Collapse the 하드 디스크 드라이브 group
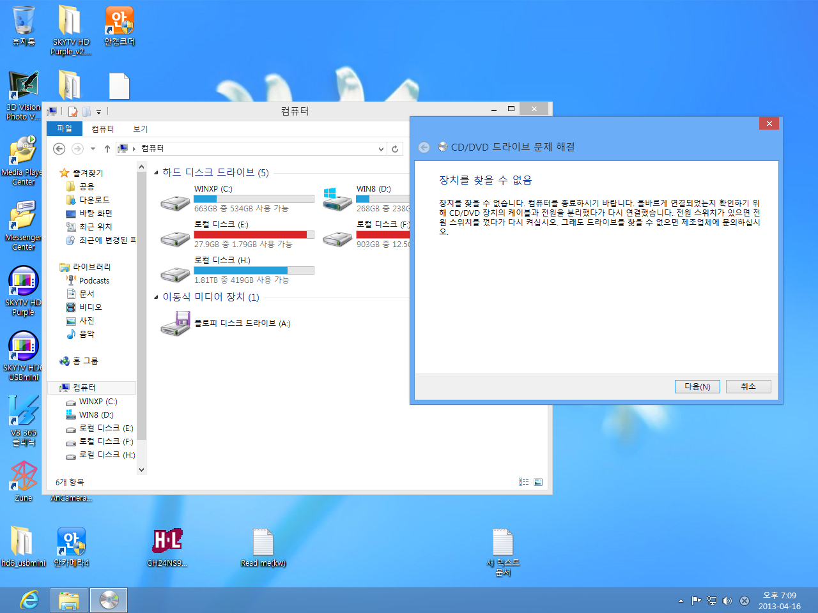 157,172
